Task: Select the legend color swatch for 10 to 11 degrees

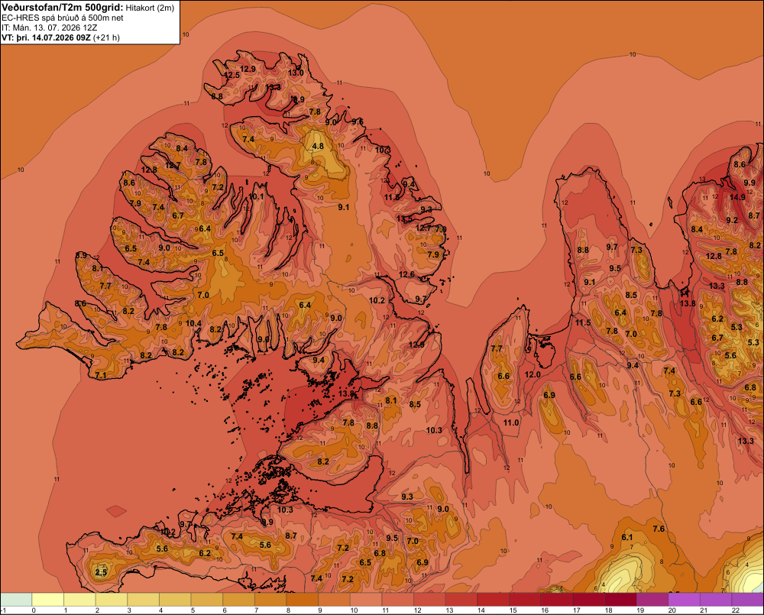Action: pos(367,600)
